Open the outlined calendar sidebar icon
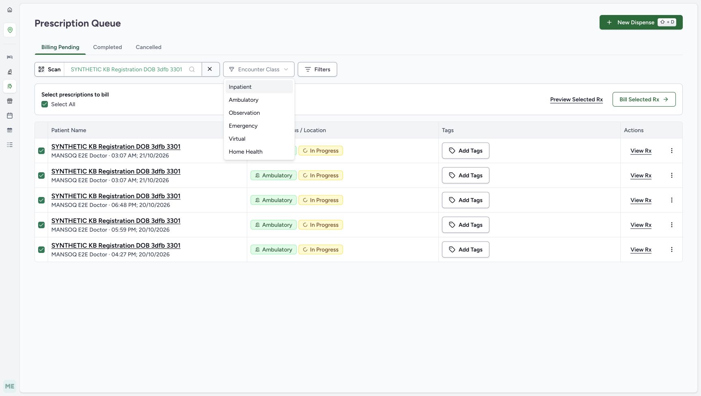The image size is (701, 396). tap(10, 116)
